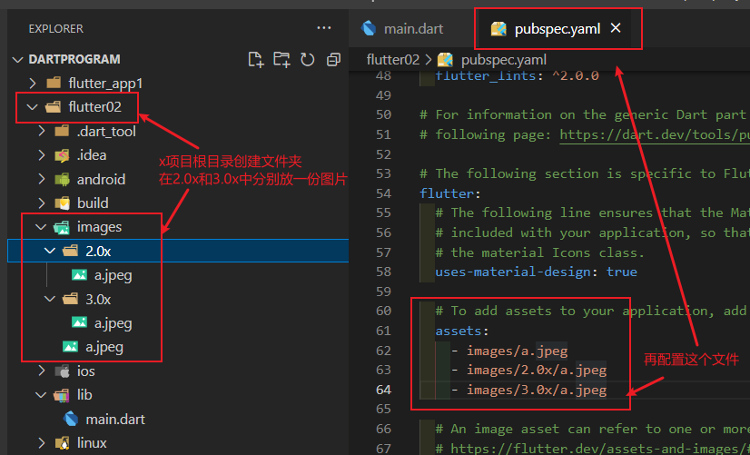
Task: Click the main.dart Dart icon under lib
Action: 71,419
